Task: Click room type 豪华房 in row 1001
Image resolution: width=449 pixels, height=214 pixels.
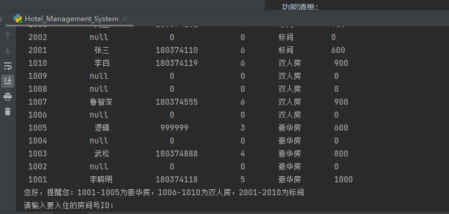Action: coord(289,180)
